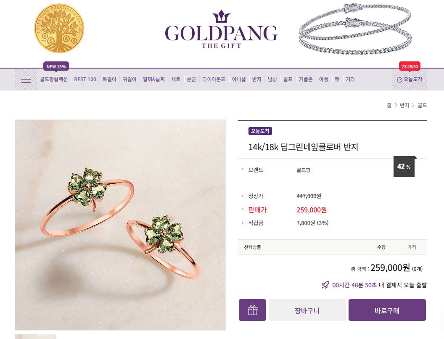Click the 42% discount badge
This screenshot has width=444, height=339.
tap(404, 167)
